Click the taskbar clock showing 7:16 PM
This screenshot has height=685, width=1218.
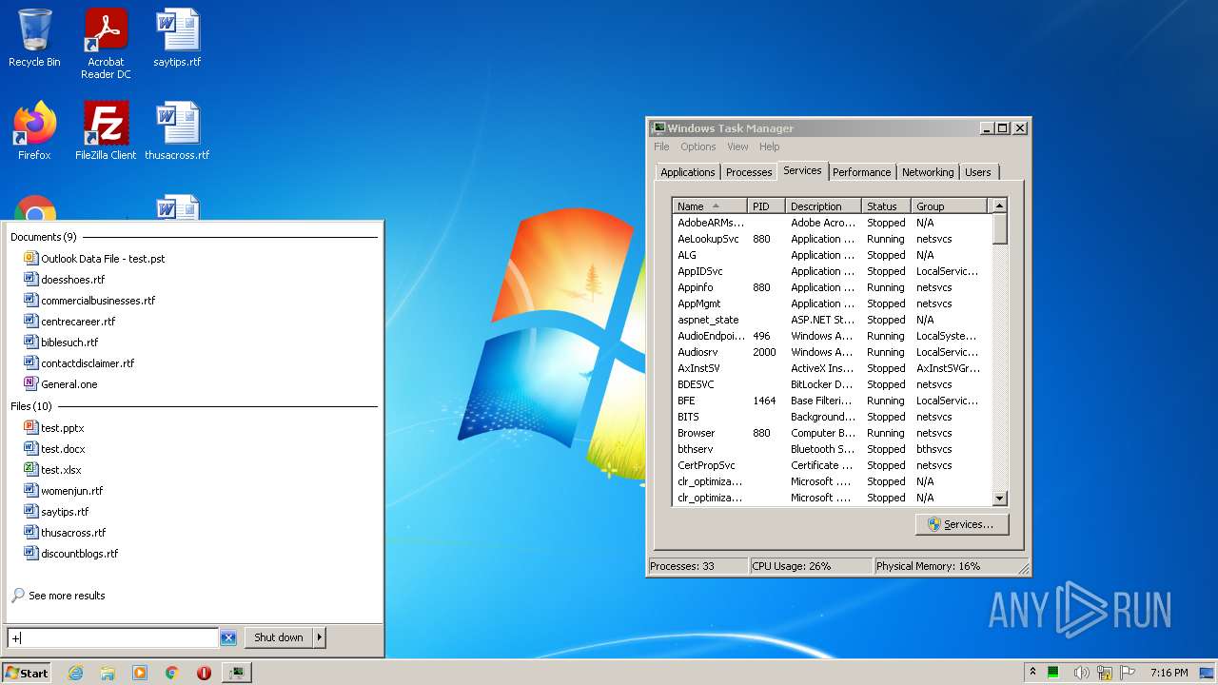[x=1169, y=673]
